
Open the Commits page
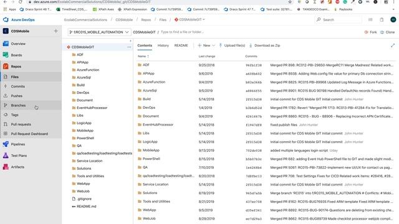[18, 86]
